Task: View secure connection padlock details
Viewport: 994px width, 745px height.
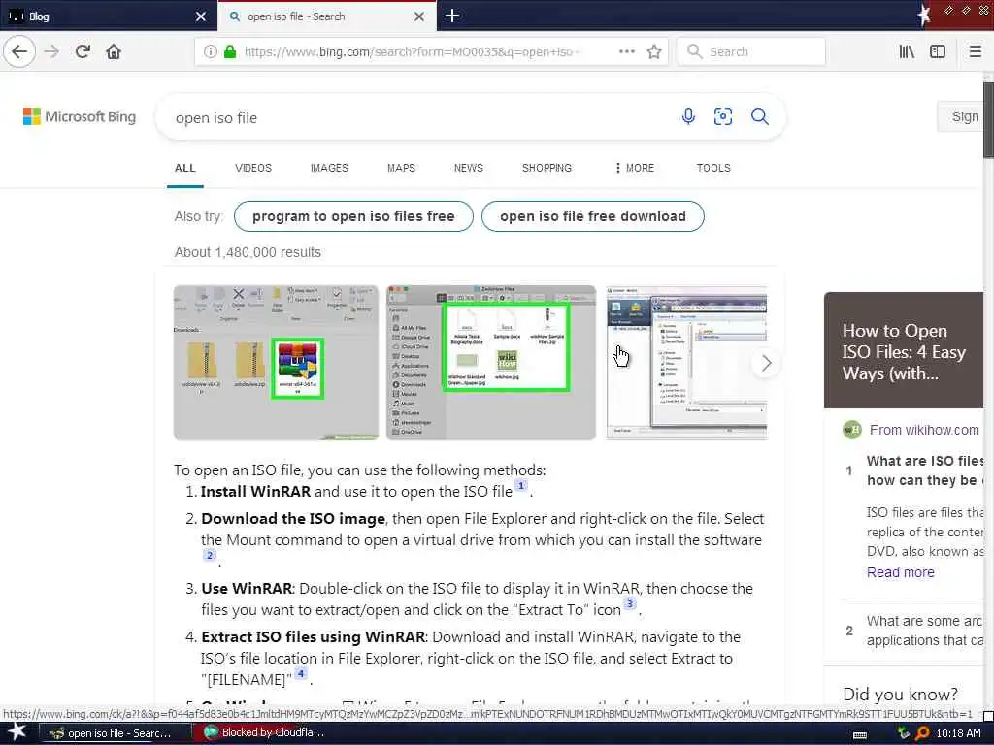Action: 230,52
